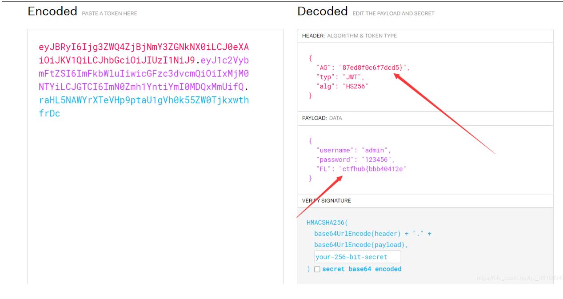The height and width of the screenshot is (299, 563).
Task: Click the "password": "123456" payload line
Action: pyautogui.click(x=355, y=159)
